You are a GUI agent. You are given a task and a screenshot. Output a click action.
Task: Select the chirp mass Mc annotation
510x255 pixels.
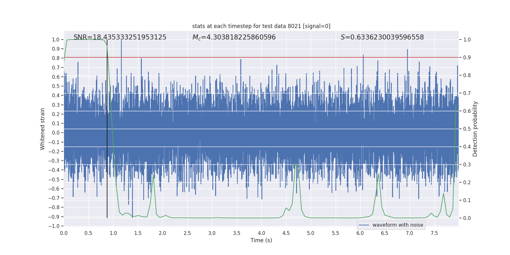tap(234, 37)
